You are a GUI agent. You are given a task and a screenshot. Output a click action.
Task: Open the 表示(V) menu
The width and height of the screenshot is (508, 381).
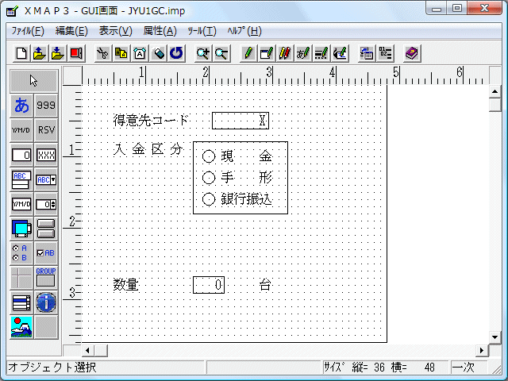tap(116, 31)
